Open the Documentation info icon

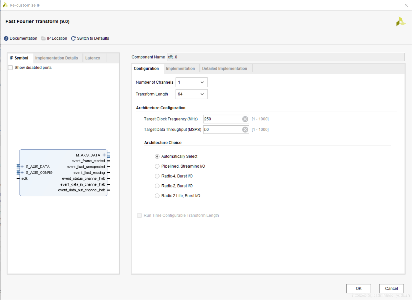click(x=6, y=39)
